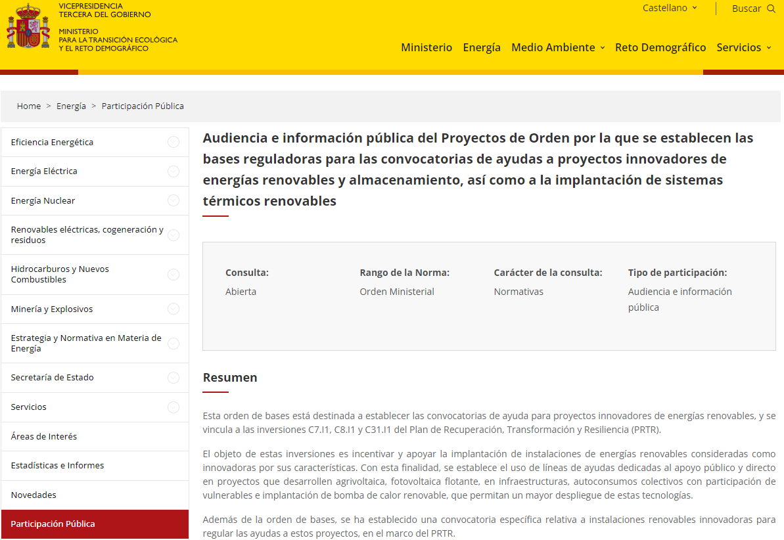Open the Castellano language dropdown
This screenshot has height=540, width=784.
pyautogui.click(x=670, y=9)
